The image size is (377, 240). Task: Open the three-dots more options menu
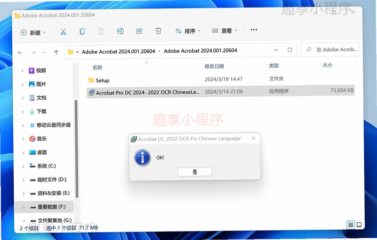tap(254, 30)
